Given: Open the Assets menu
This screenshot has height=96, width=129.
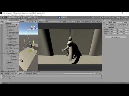Looking at the screenshot, I should pos(8,15).
